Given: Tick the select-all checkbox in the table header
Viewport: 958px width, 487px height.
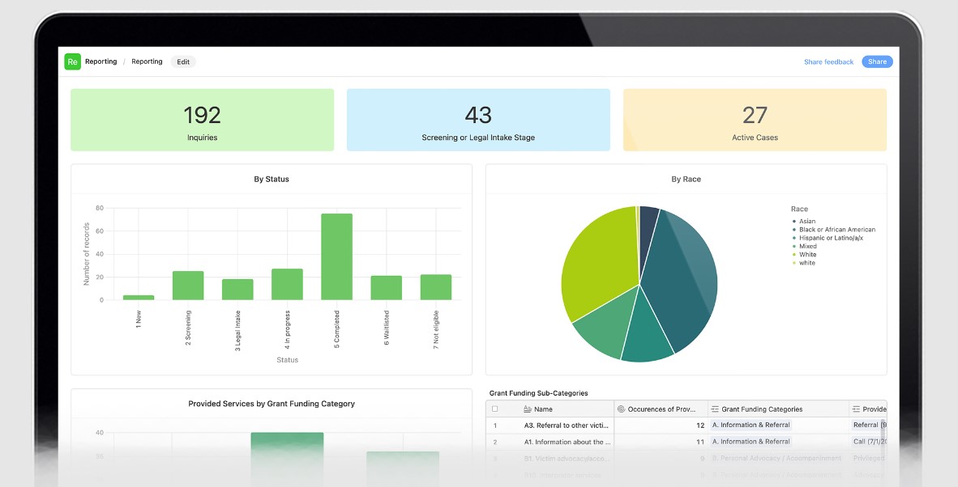Looking at the screenshot, I should [x=495, y=409].
